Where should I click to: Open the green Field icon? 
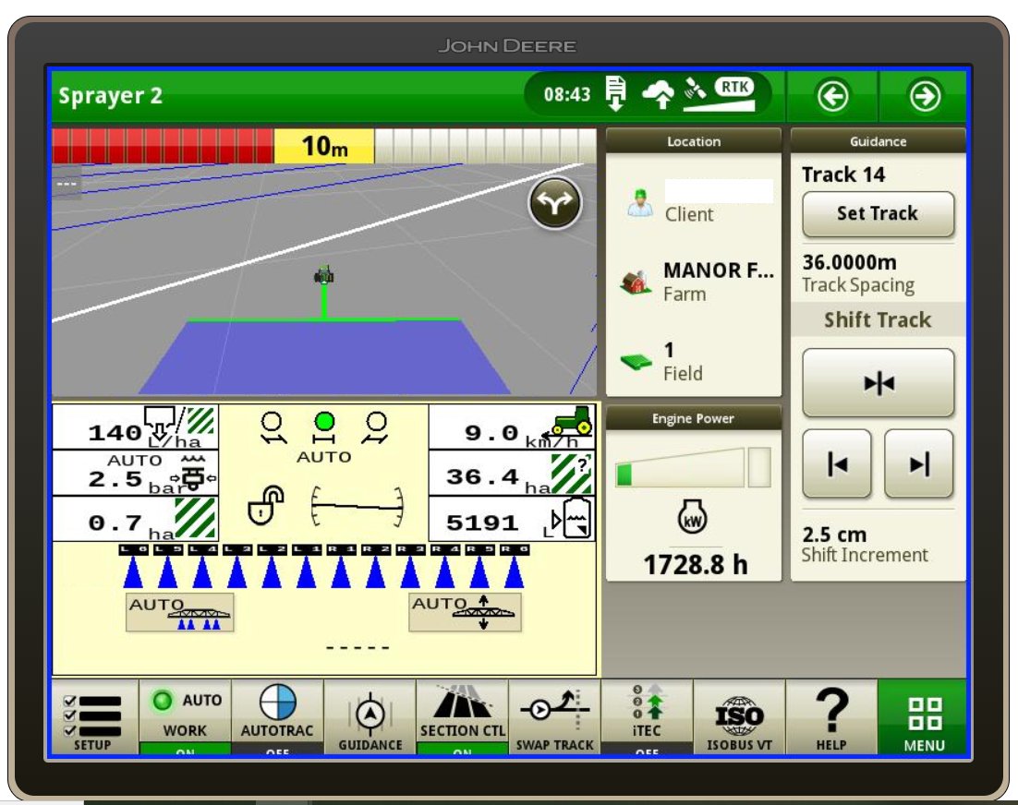click(636, 361)
